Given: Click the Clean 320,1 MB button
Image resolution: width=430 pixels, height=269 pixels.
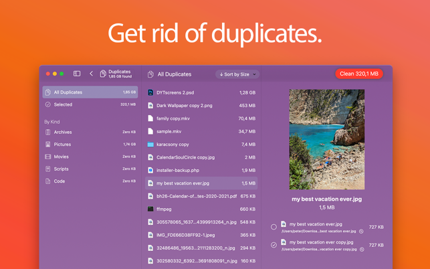Looking at the screenshot, I should [x=359, y=74].
